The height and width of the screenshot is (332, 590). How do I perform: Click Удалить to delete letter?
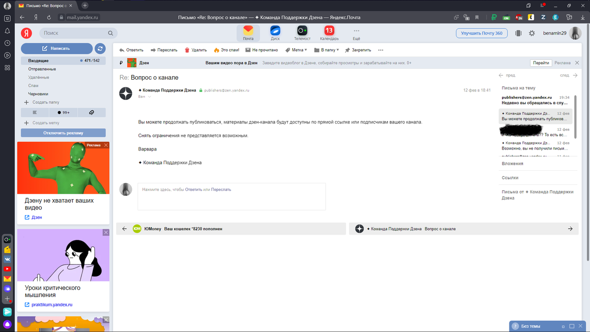196,50
